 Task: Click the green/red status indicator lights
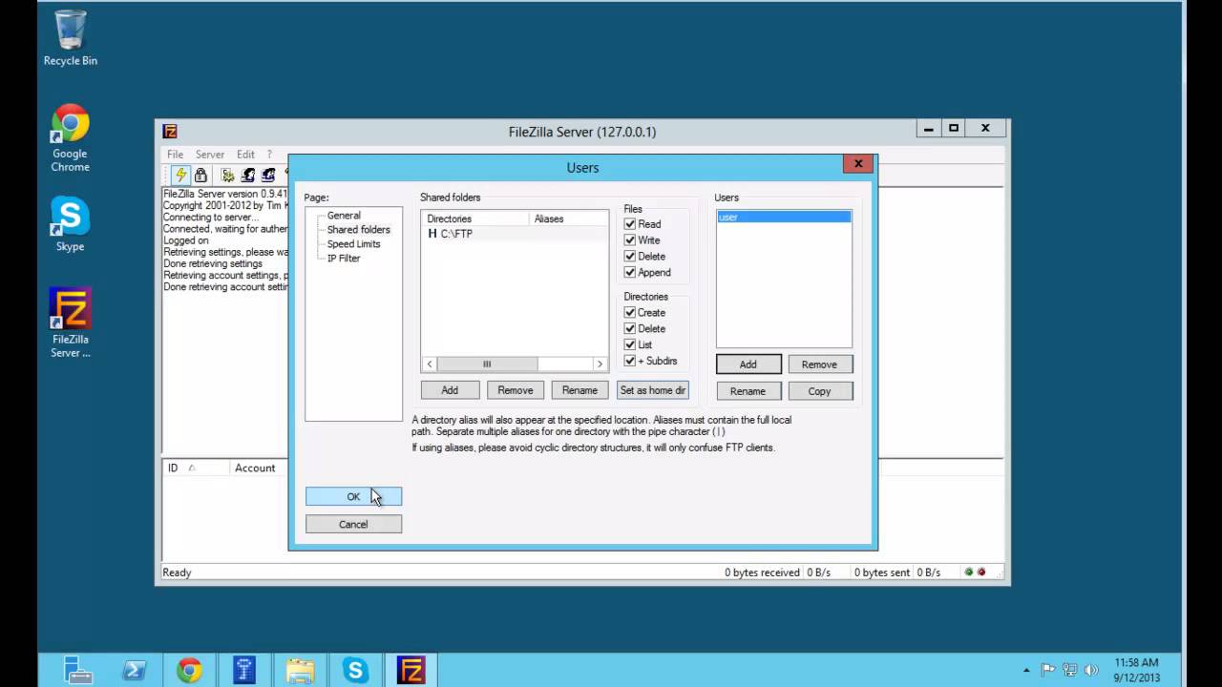tap(975, 572)
